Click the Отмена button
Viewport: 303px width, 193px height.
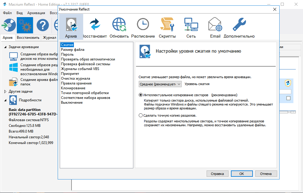pos(266,174)
